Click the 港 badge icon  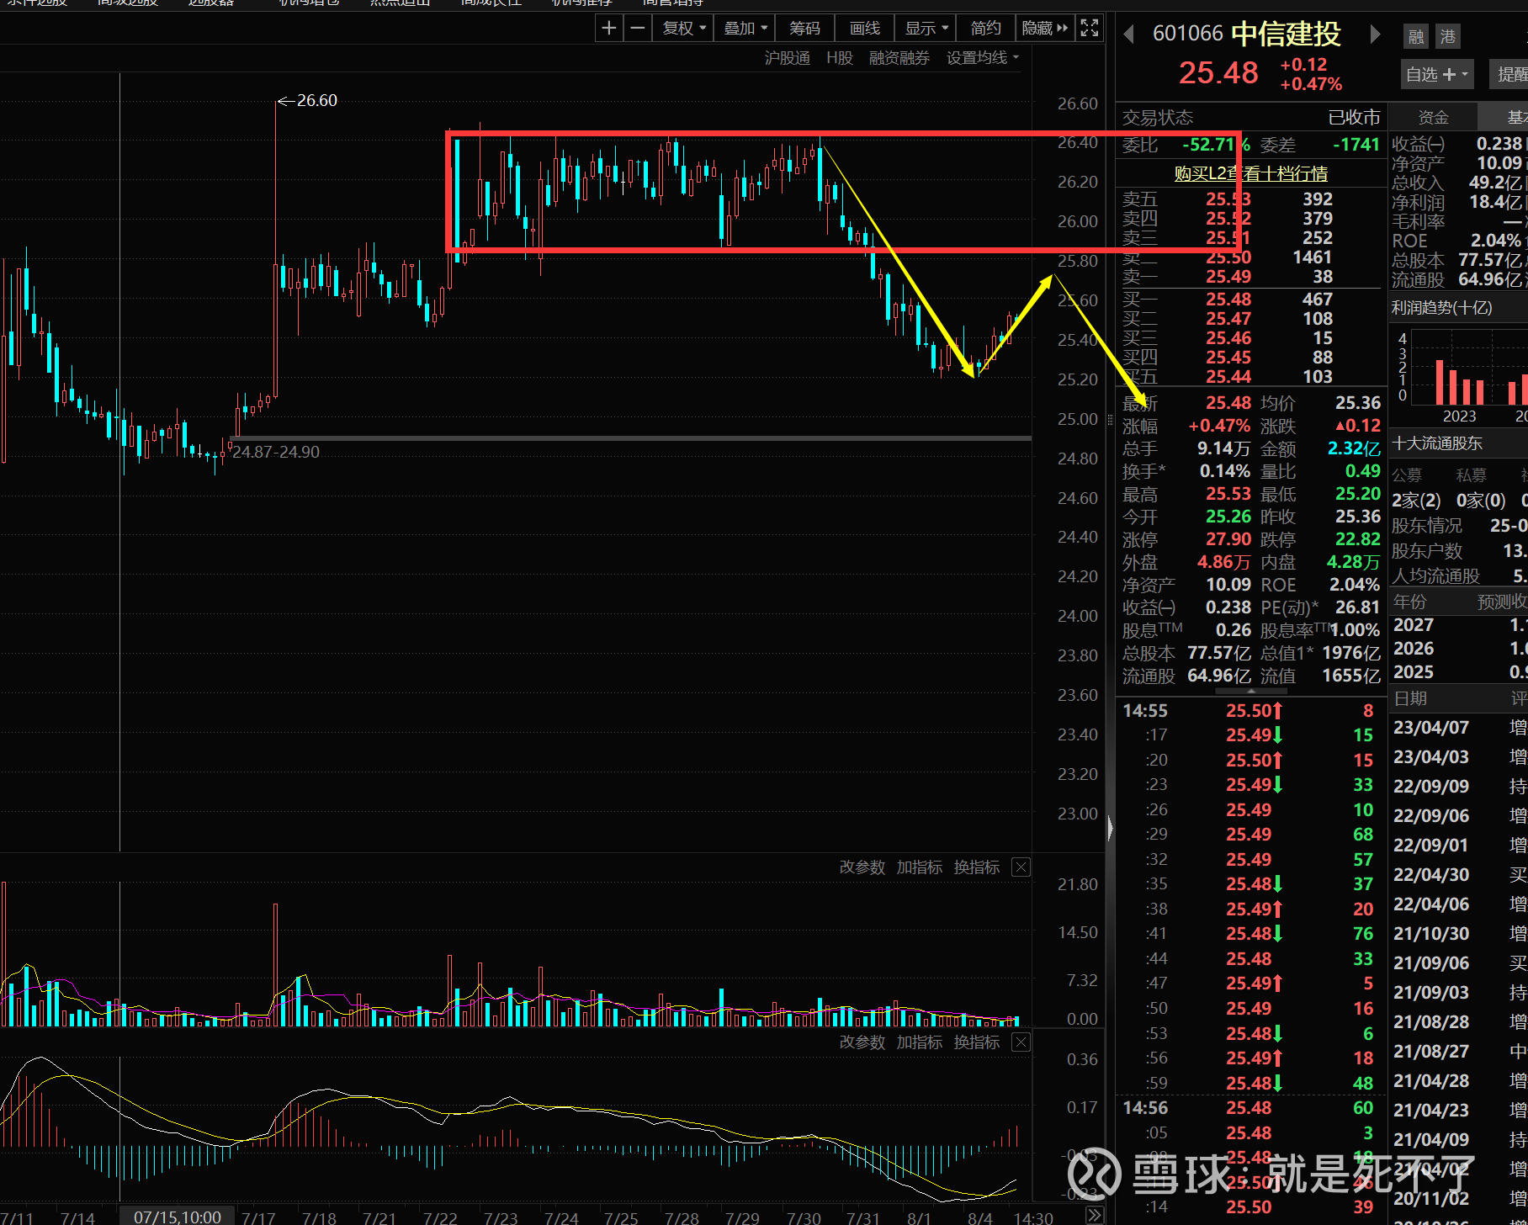(x=1448, y=36)
